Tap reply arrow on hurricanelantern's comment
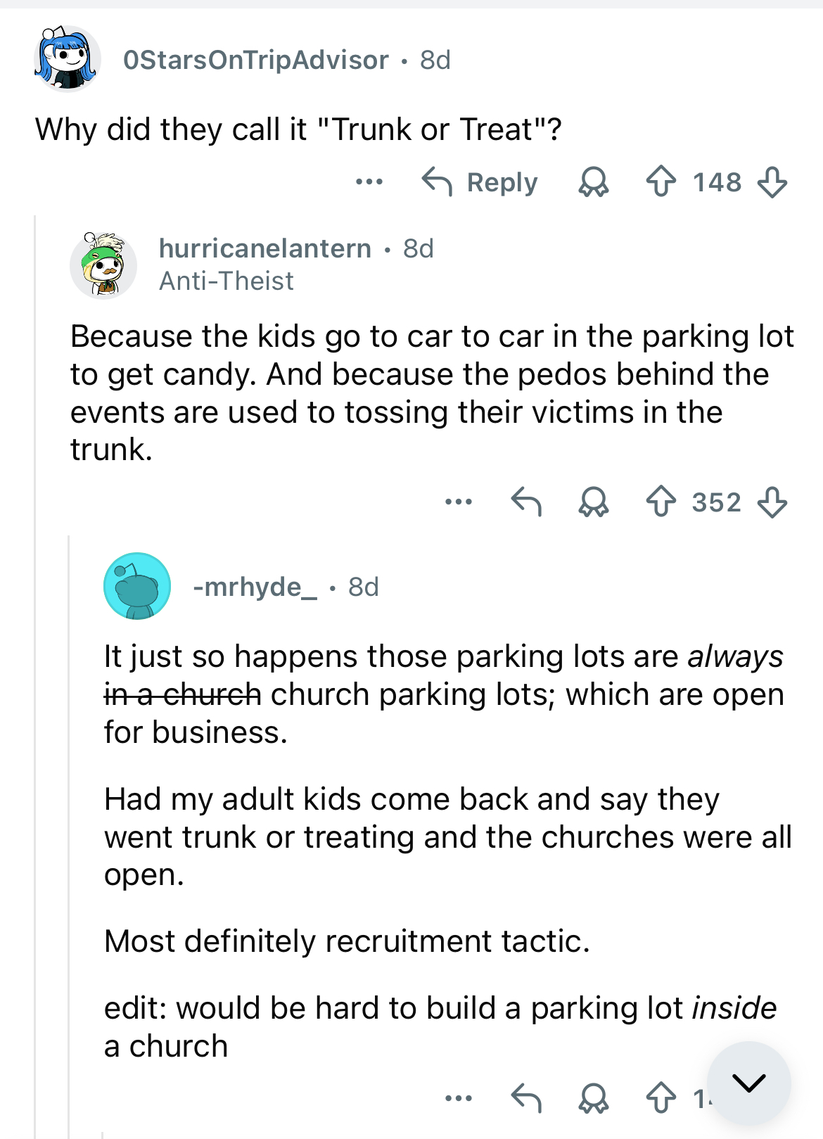Image resolution: width=823 pixels, height=1139 pixels. coord(526,502)
